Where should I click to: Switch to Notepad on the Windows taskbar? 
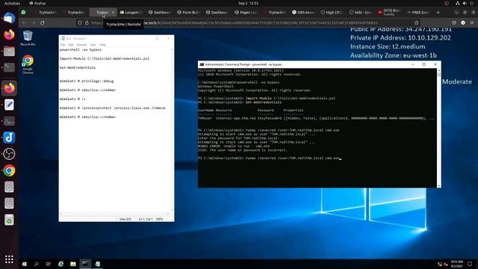point(98,264)
